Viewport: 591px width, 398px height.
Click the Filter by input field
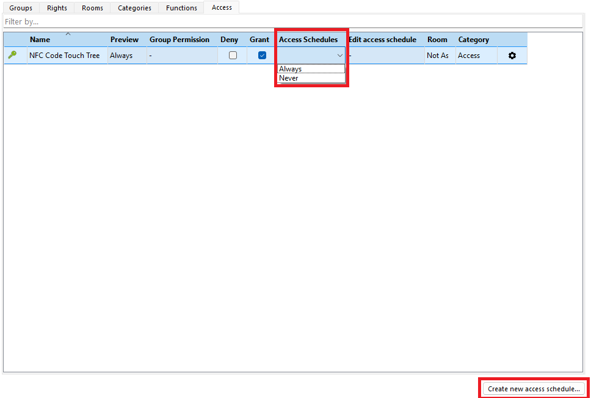pos(293,21)
